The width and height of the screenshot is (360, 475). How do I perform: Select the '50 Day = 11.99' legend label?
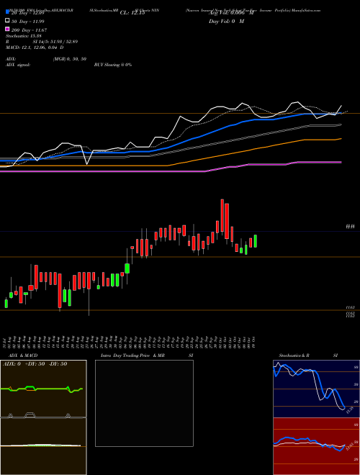coord(28,21)
